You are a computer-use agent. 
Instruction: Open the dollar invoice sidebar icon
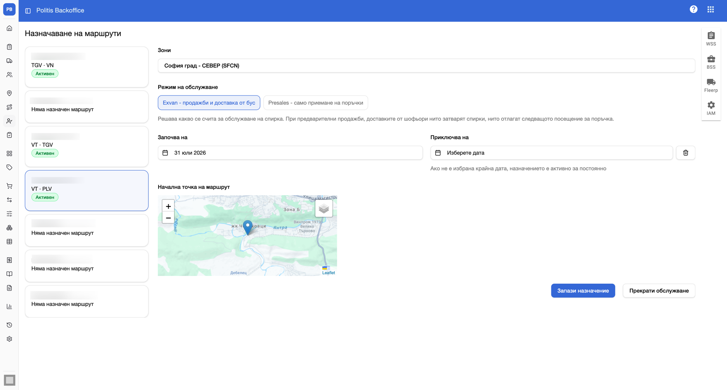tap(9, 260)
